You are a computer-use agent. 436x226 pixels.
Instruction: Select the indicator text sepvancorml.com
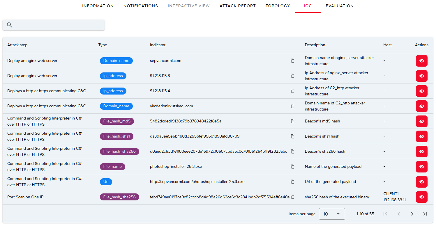[x=166, y=61]
